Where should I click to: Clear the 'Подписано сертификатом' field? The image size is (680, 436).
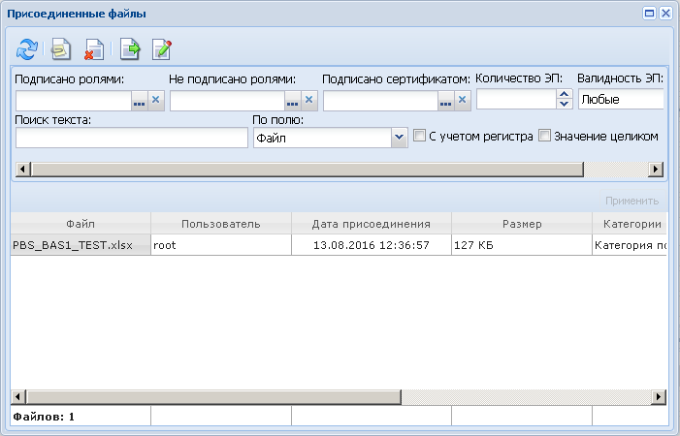click(x=463, y=101)
